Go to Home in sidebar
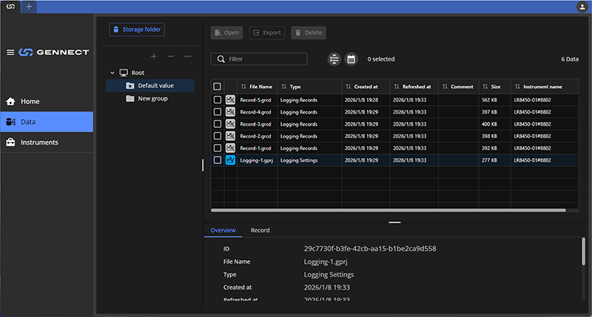Viewport: 592px width, 317px height. point(47,101)
